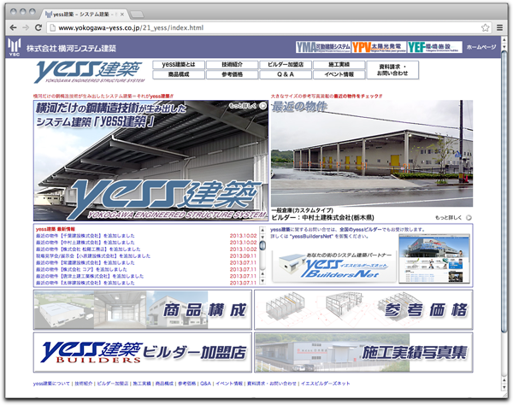Open the 技術紹介 menu item
The width and height of the screenshot is (513, 405).
(x=232, y=65)
